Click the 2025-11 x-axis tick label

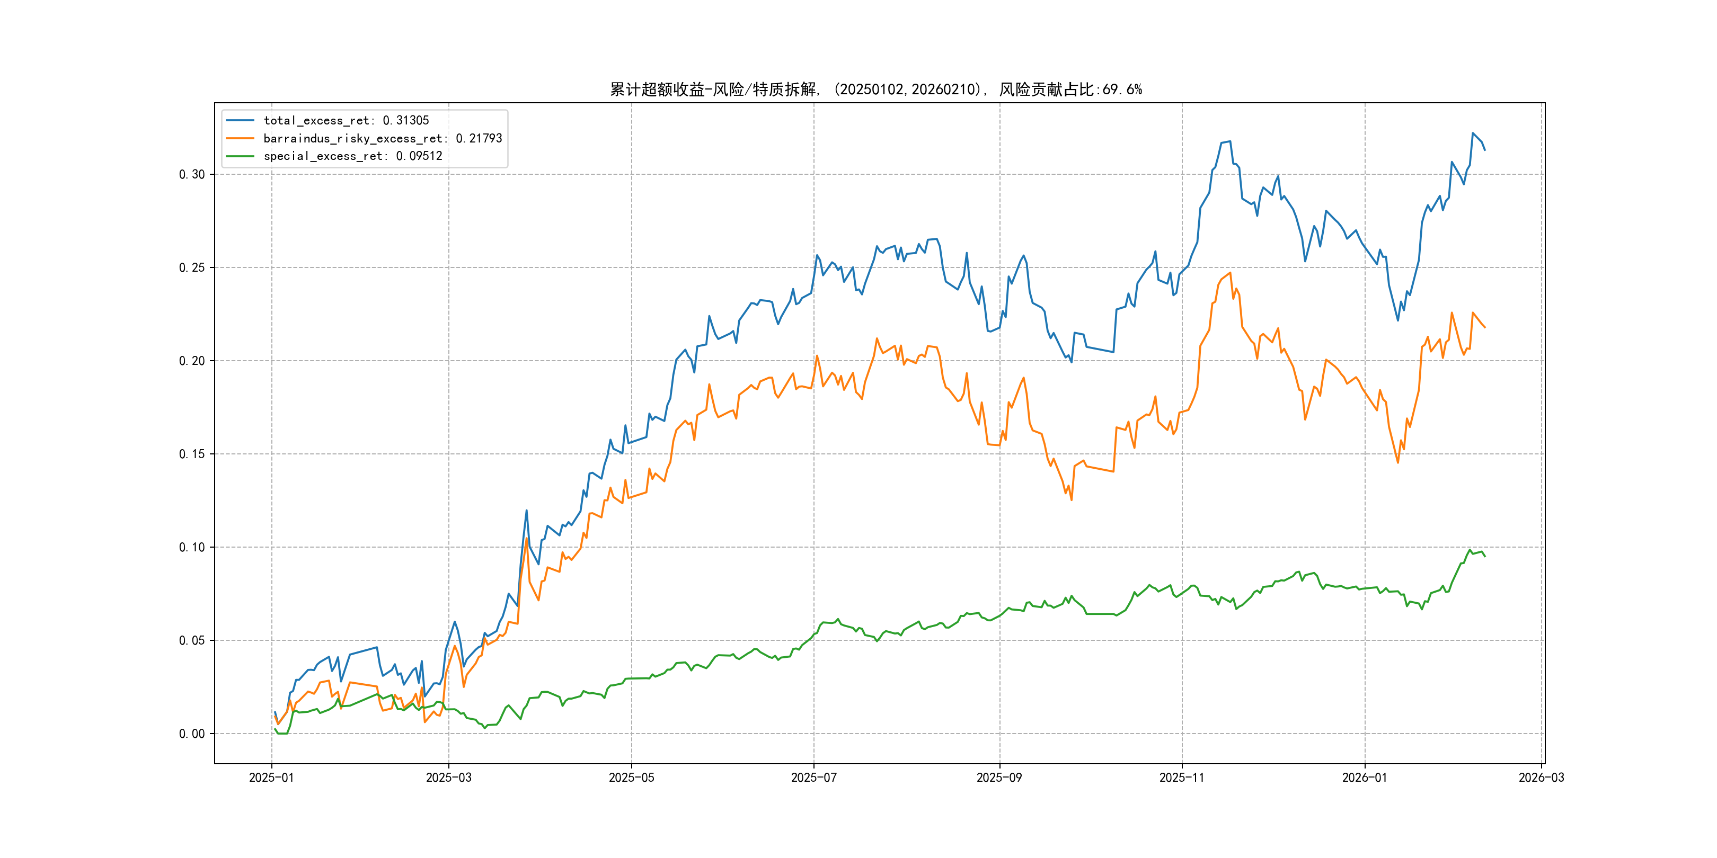point(1182,777)
